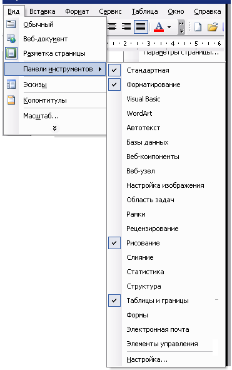Create new blank document icon
This screenshot has height=370, width=232.
coord(198,27)
